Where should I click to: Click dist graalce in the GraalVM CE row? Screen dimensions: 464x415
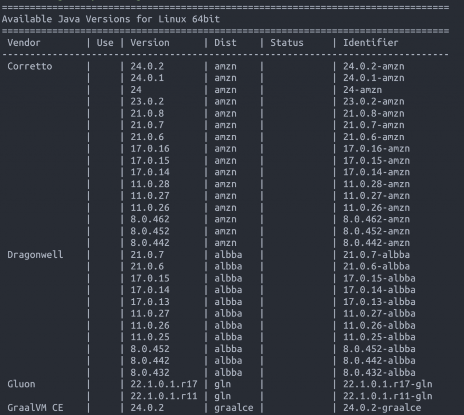pos(234,408)
